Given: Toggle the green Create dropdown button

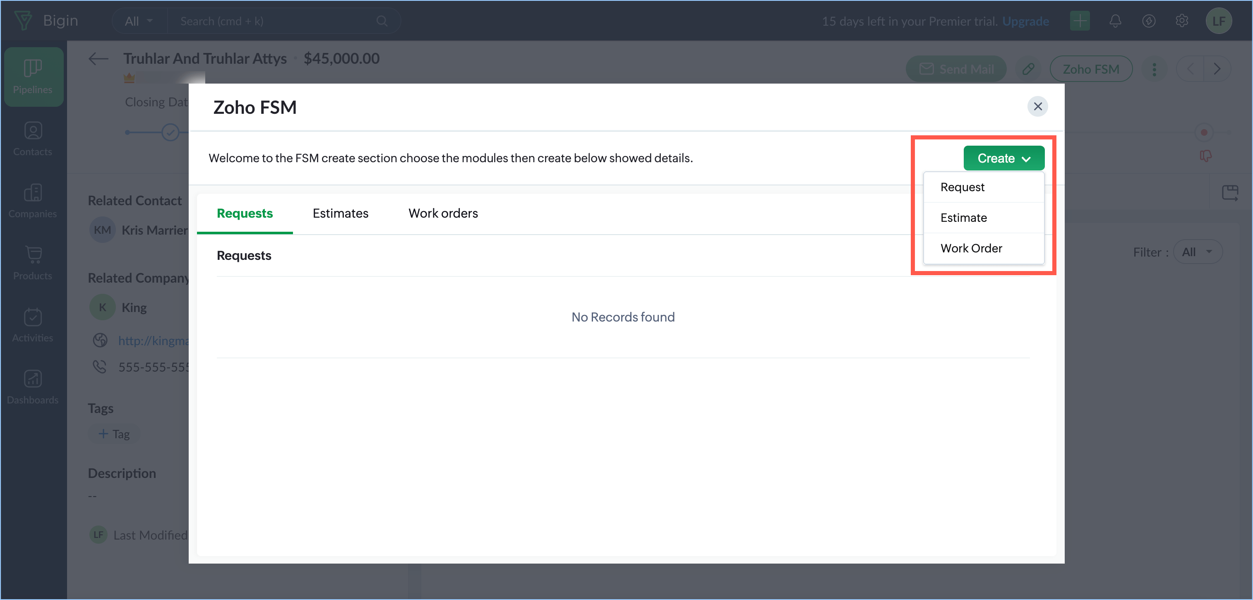Looking at the screenshot, I should coord(1003,158).
